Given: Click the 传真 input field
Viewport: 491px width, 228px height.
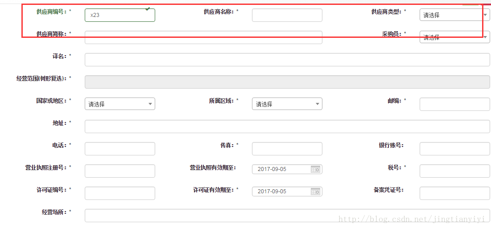Looking at the screenshot, I should (x=287, y=149).
